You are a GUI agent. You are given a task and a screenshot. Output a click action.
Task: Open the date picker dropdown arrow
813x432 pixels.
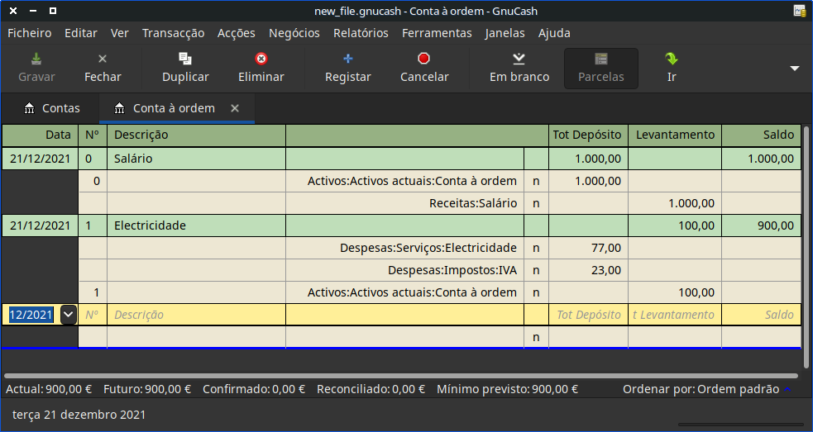[68, 315]
